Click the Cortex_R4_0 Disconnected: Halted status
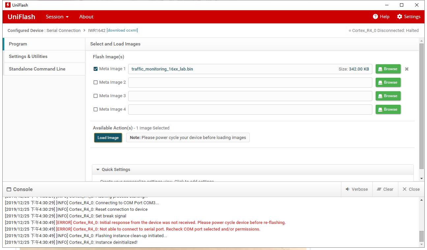The image size is (427, 250). point(384,31)
